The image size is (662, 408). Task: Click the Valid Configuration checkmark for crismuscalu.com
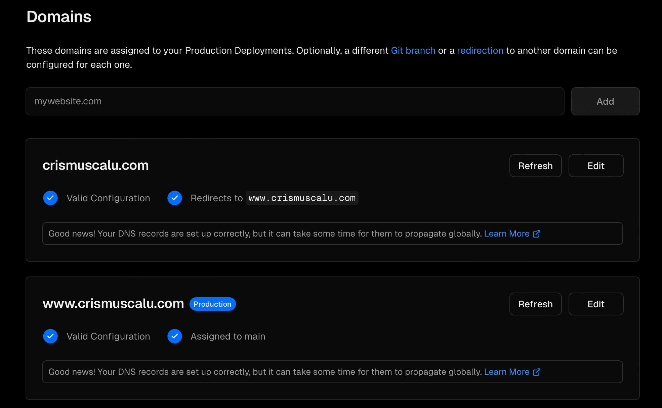pos(50,198)
